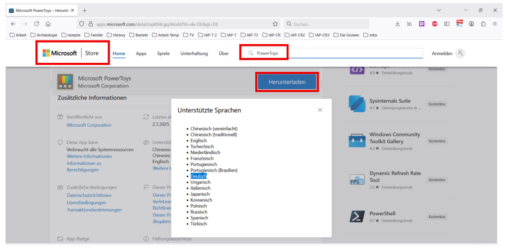
Task: Click the OneNote extension icon
Action: [x=422, y=24]
